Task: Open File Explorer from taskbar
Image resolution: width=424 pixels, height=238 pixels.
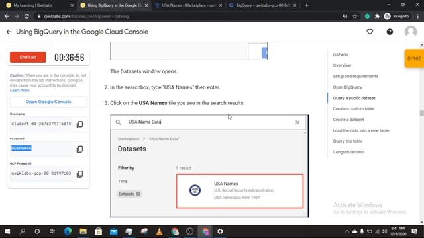Action: [x=83, y=231]
